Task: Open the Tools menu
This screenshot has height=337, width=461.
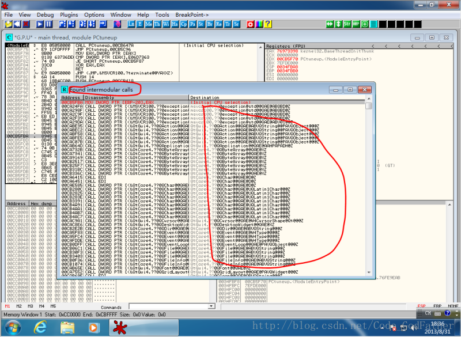Action: coord(163,15)
